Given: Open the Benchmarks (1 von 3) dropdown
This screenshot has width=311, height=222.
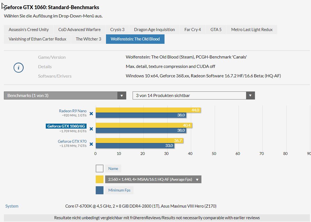Looking at the screenshot, I should [x=65, y=96].
